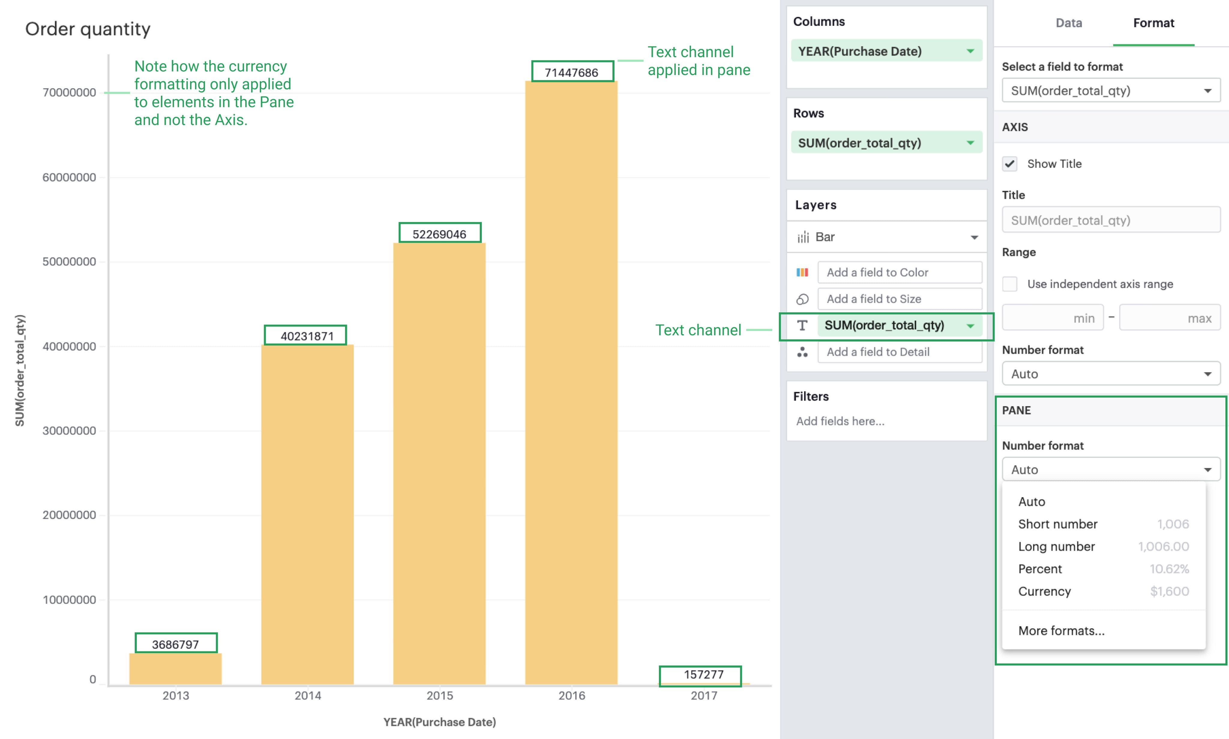Select Percent number format option
The width and height of the screenshot is (1229, 739).
(1040, 569)
